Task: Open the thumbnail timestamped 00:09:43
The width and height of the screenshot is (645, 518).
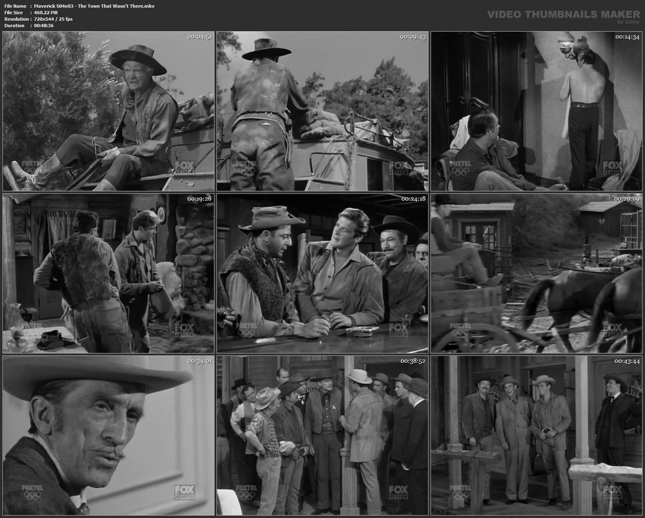Action: [322, 111]
